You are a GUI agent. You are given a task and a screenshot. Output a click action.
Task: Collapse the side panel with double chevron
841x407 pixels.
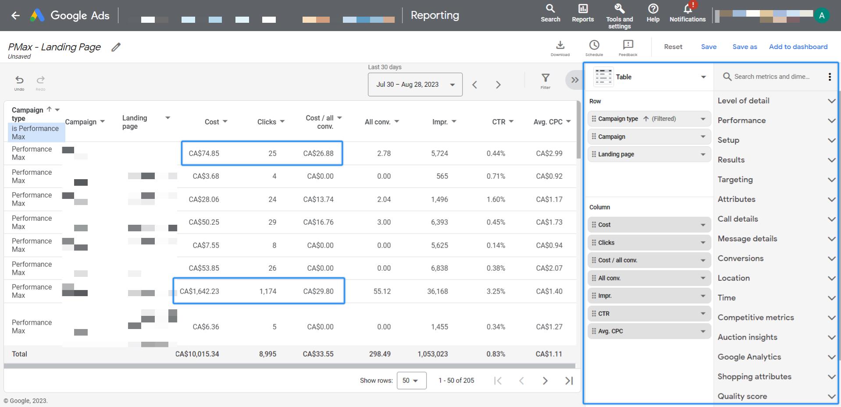point(574,80)
